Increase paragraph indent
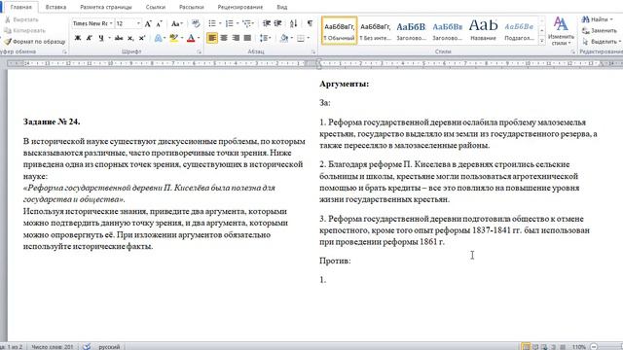The width and height of the screenshot is (623, 350). click(278, 23)
